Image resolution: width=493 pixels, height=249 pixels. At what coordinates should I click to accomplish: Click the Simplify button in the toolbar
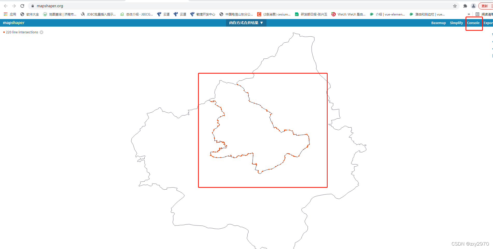tap(456, 23)
